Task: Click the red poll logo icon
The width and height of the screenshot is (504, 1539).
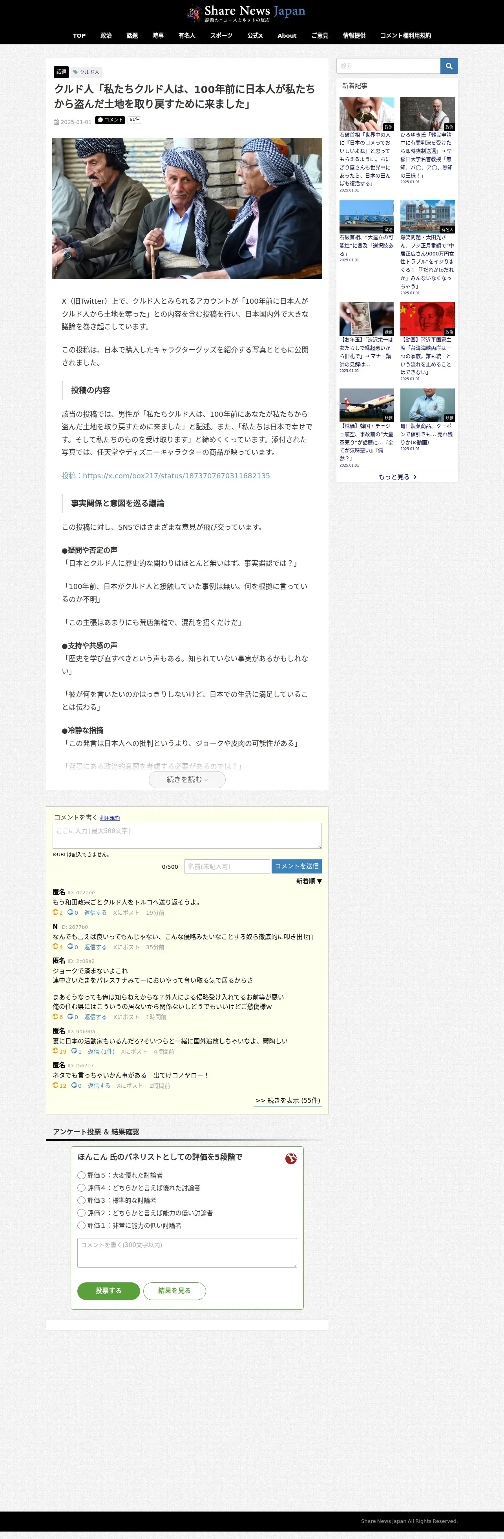Action: (291, 1158)
